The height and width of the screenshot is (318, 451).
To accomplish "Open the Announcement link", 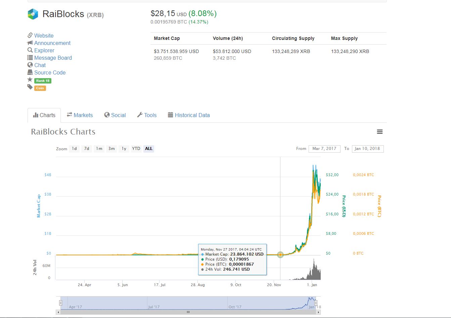I will click(52, 43).
